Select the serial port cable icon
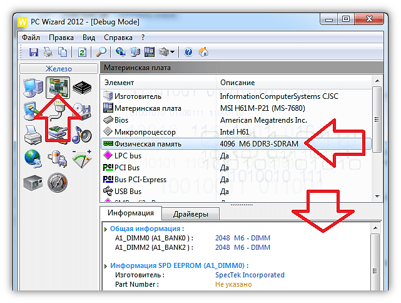 click(58, 111)
